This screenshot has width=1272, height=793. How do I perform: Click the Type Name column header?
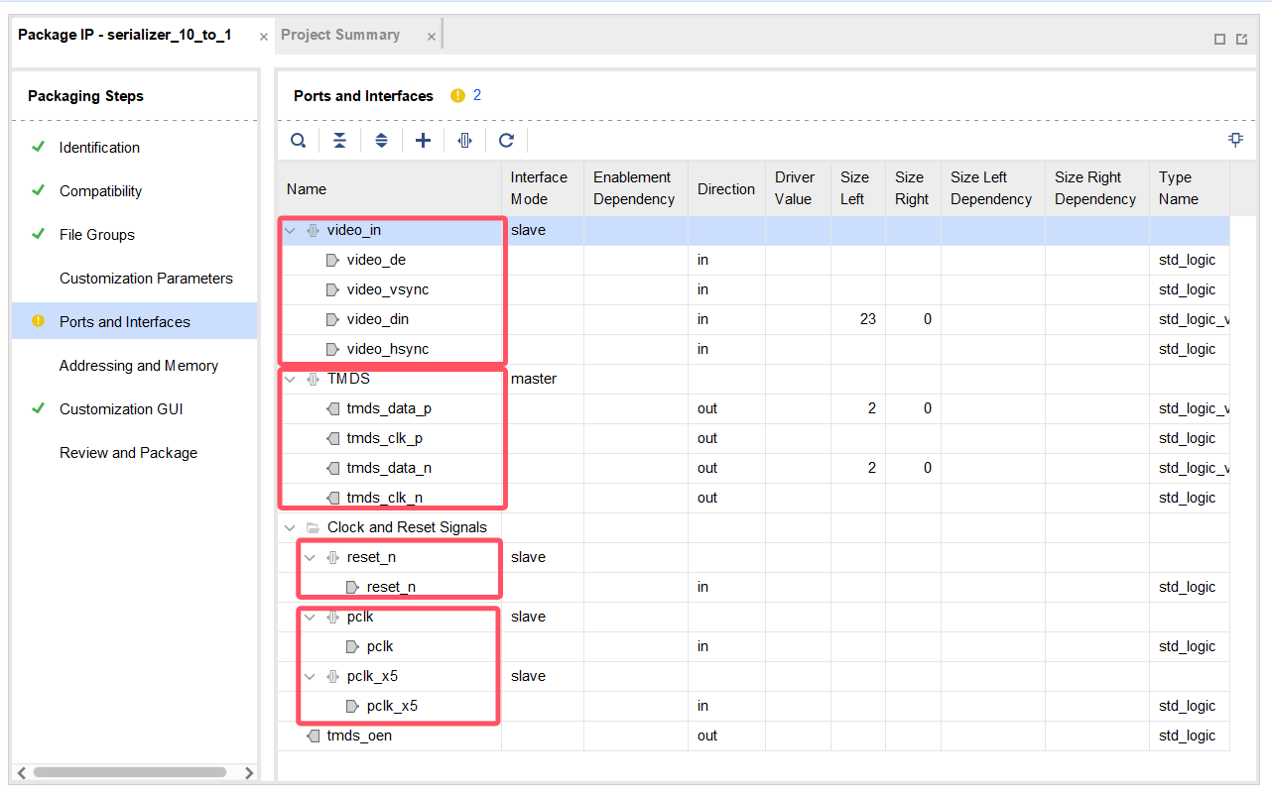[x=1189, y=188]
